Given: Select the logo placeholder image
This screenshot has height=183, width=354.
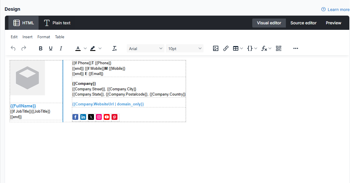Looking at the screenshot, I should [x=28, y=78].
